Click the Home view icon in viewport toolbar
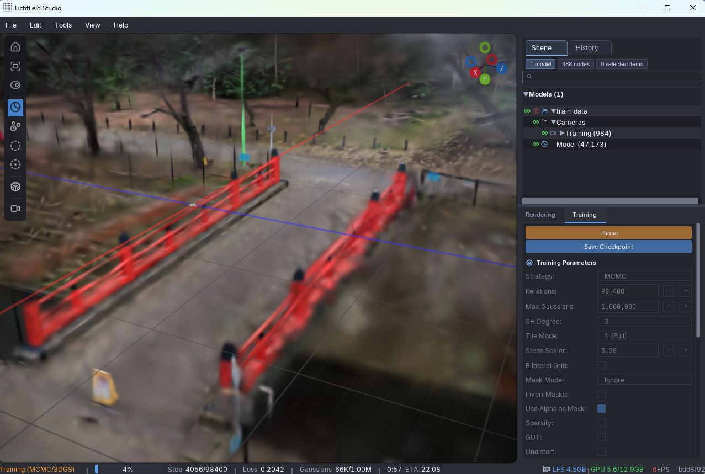 (x=15, y=47)
